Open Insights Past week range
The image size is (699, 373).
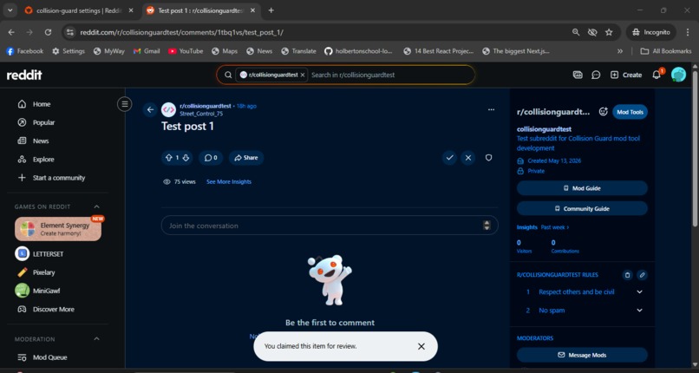tap(554, 227)
